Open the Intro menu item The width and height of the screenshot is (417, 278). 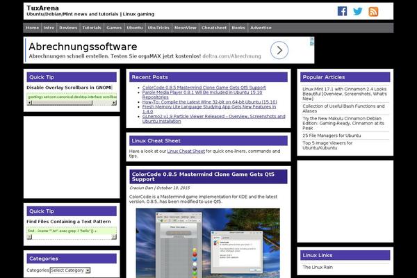[x=49, y=28]
